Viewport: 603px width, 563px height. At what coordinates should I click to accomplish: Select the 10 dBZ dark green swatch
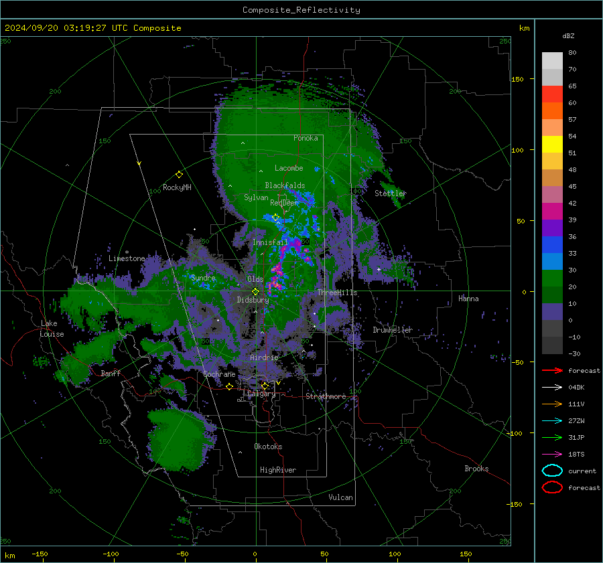(x=552, y=295)
